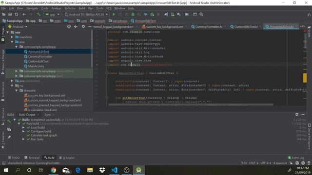Click the Save All toolbar icon
Screen dimensions: 312x175
[x=10, y=14]
